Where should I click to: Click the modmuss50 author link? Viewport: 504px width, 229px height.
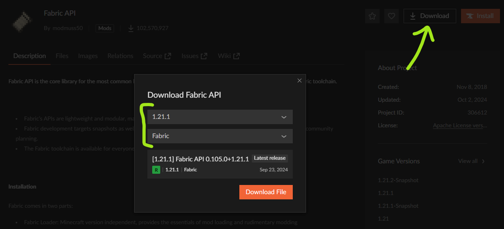point(67,28)
